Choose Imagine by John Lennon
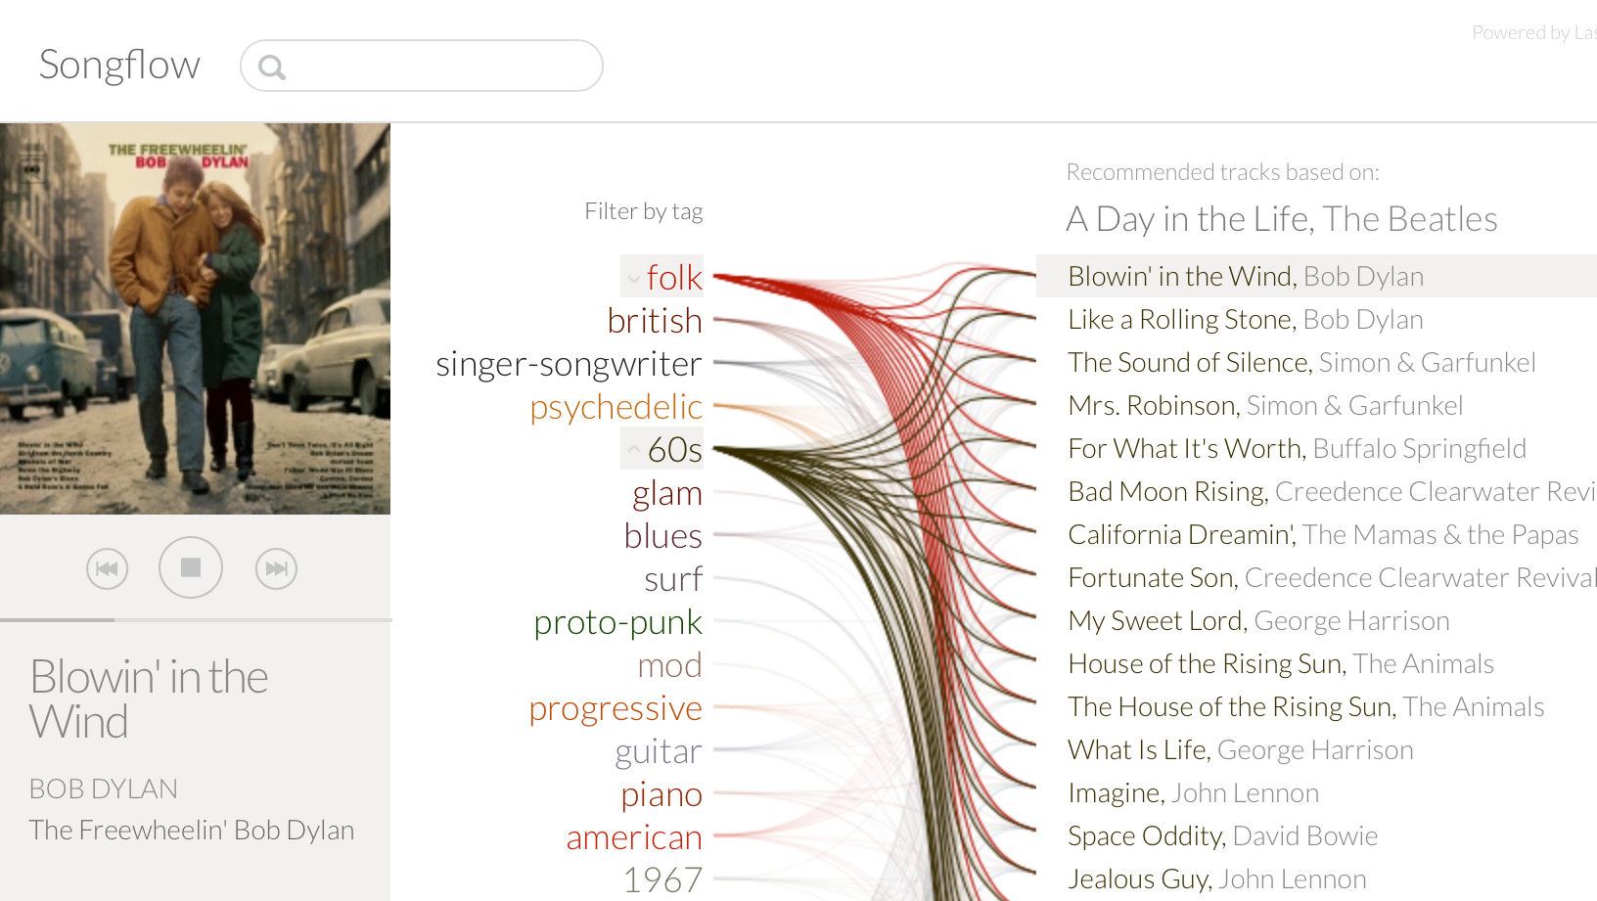The image size is (1597, 901). point(1193,793)
